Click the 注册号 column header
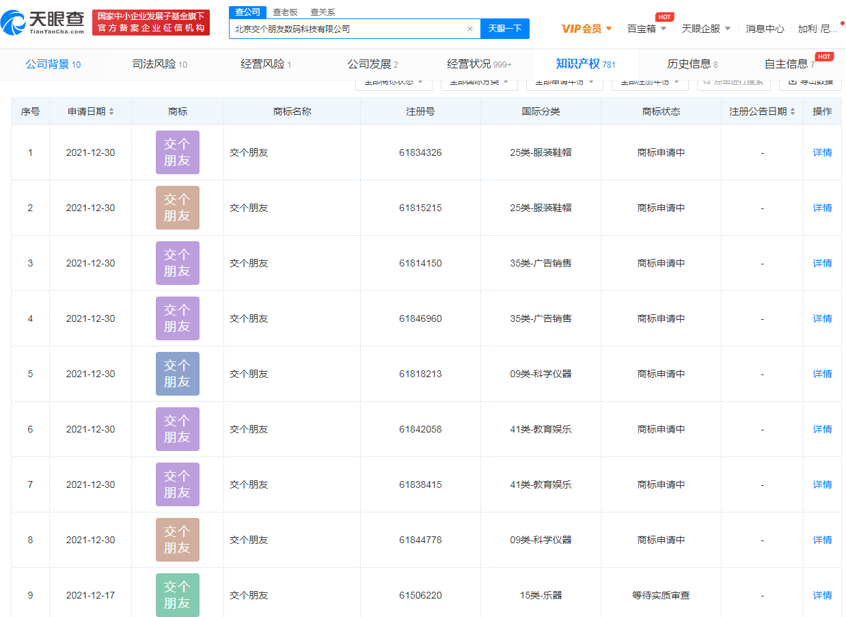The image size is (846, 617). [420, 111]
